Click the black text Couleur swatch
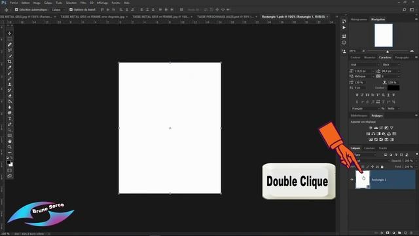 click(x=393, y=88)
